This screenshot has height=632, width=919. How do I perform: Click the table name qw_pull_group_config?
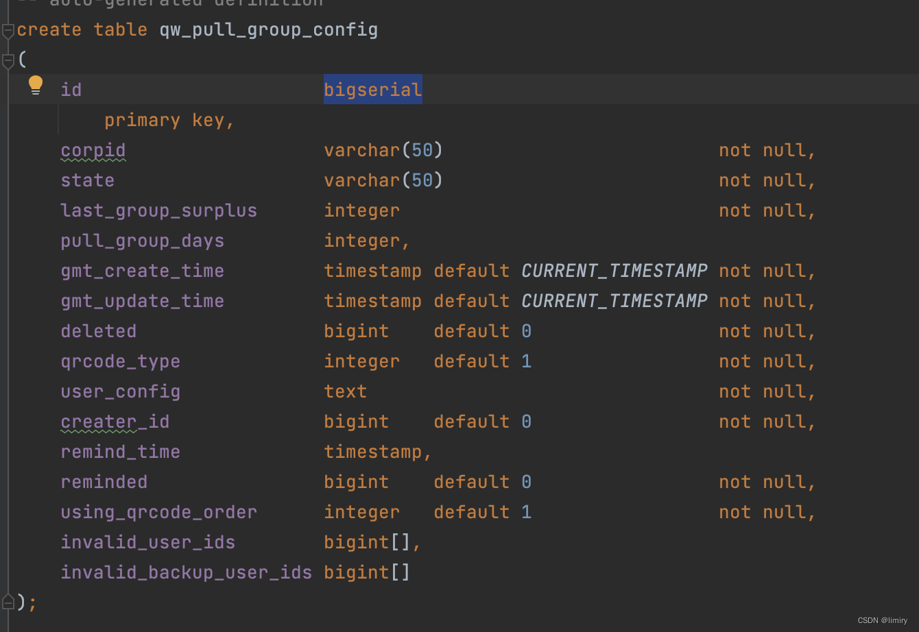click(268, 30)
